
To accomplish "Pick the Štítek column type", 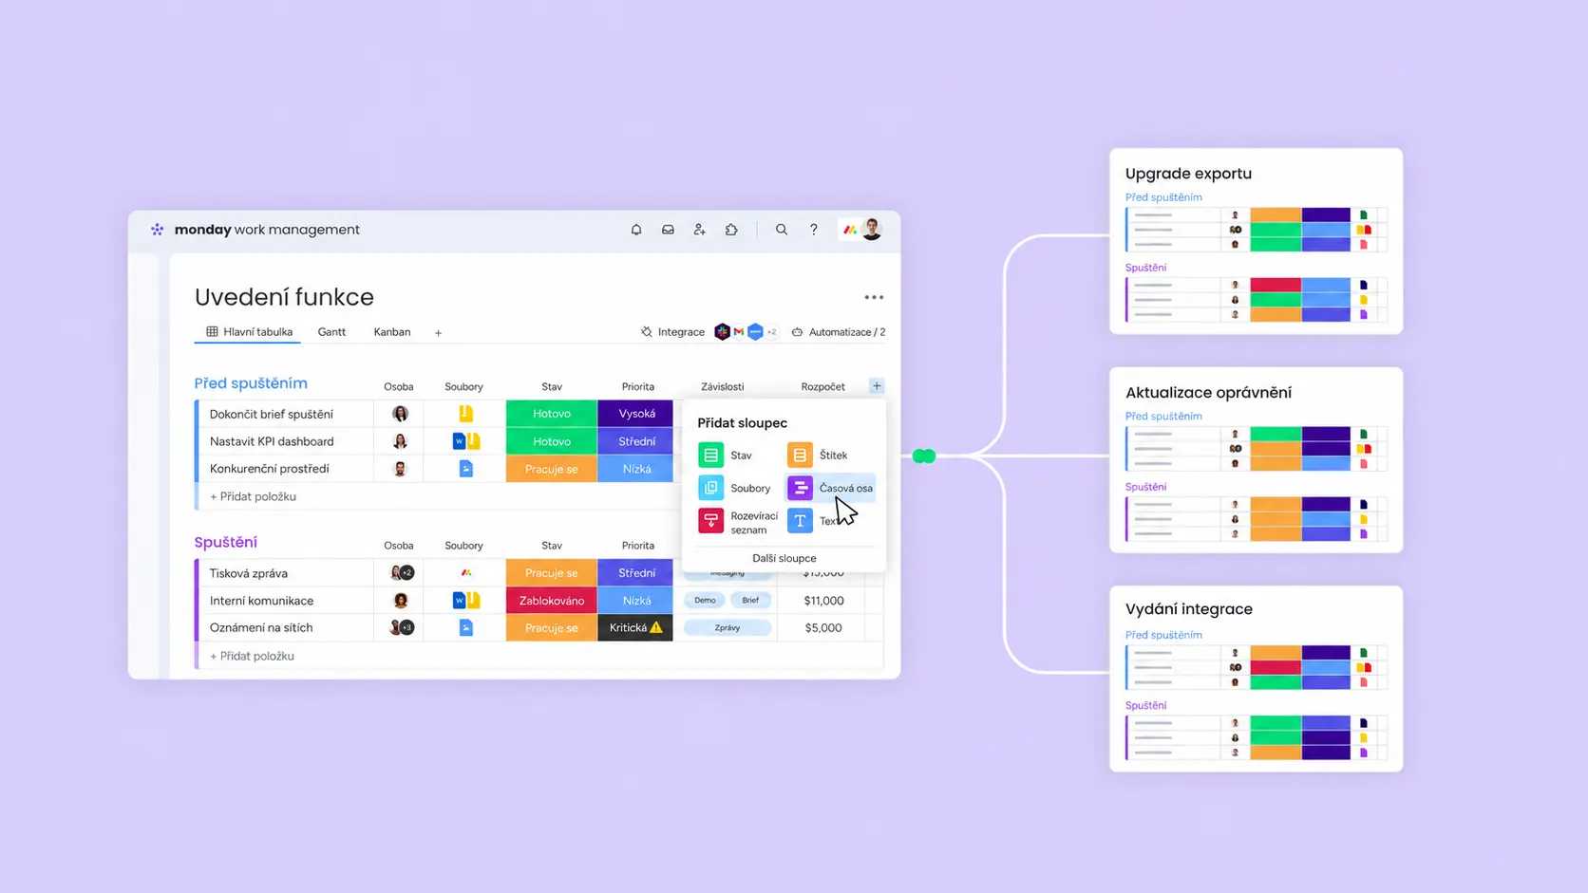I will pos(819,456).
